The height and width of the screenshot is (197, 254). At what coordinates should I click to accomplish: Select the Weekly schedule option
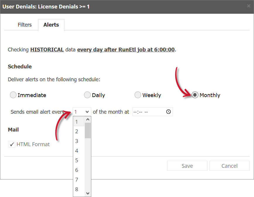pos(138,95)
